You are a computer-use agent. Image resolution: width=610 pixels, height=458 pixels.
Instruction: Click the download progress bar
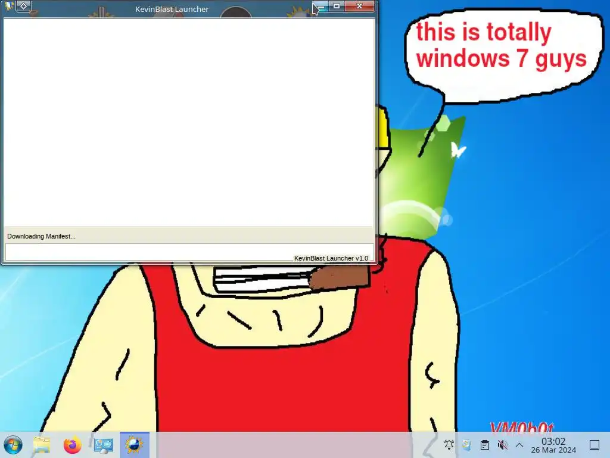189,252
